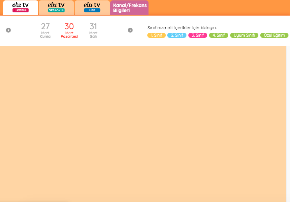290x202 pixels.
Task: Show 4. Sınıf content
Action: 218,35
